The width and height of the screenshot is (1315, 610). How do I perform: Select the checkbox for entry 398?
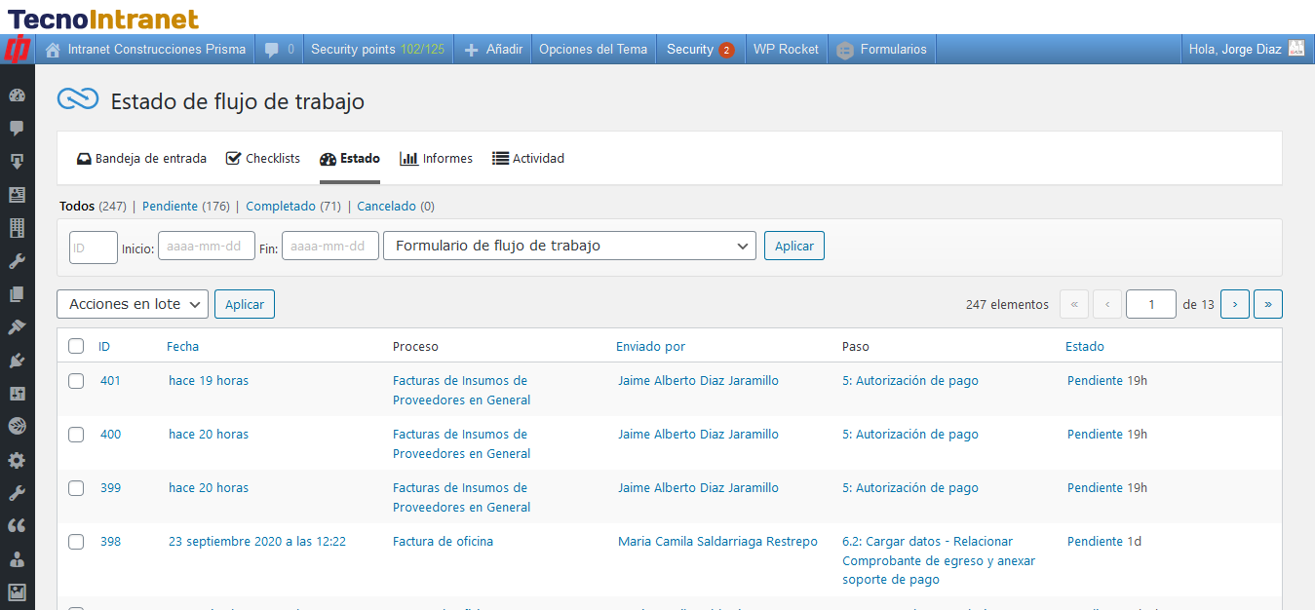point(76,542)
